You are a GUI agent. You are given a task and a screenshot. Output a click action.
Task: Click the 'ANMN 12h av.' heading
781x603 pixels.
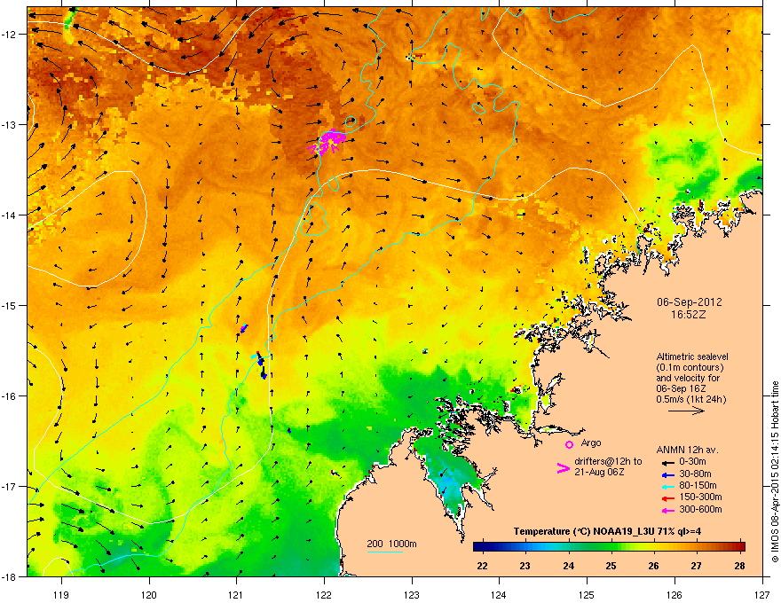(687, 450)
